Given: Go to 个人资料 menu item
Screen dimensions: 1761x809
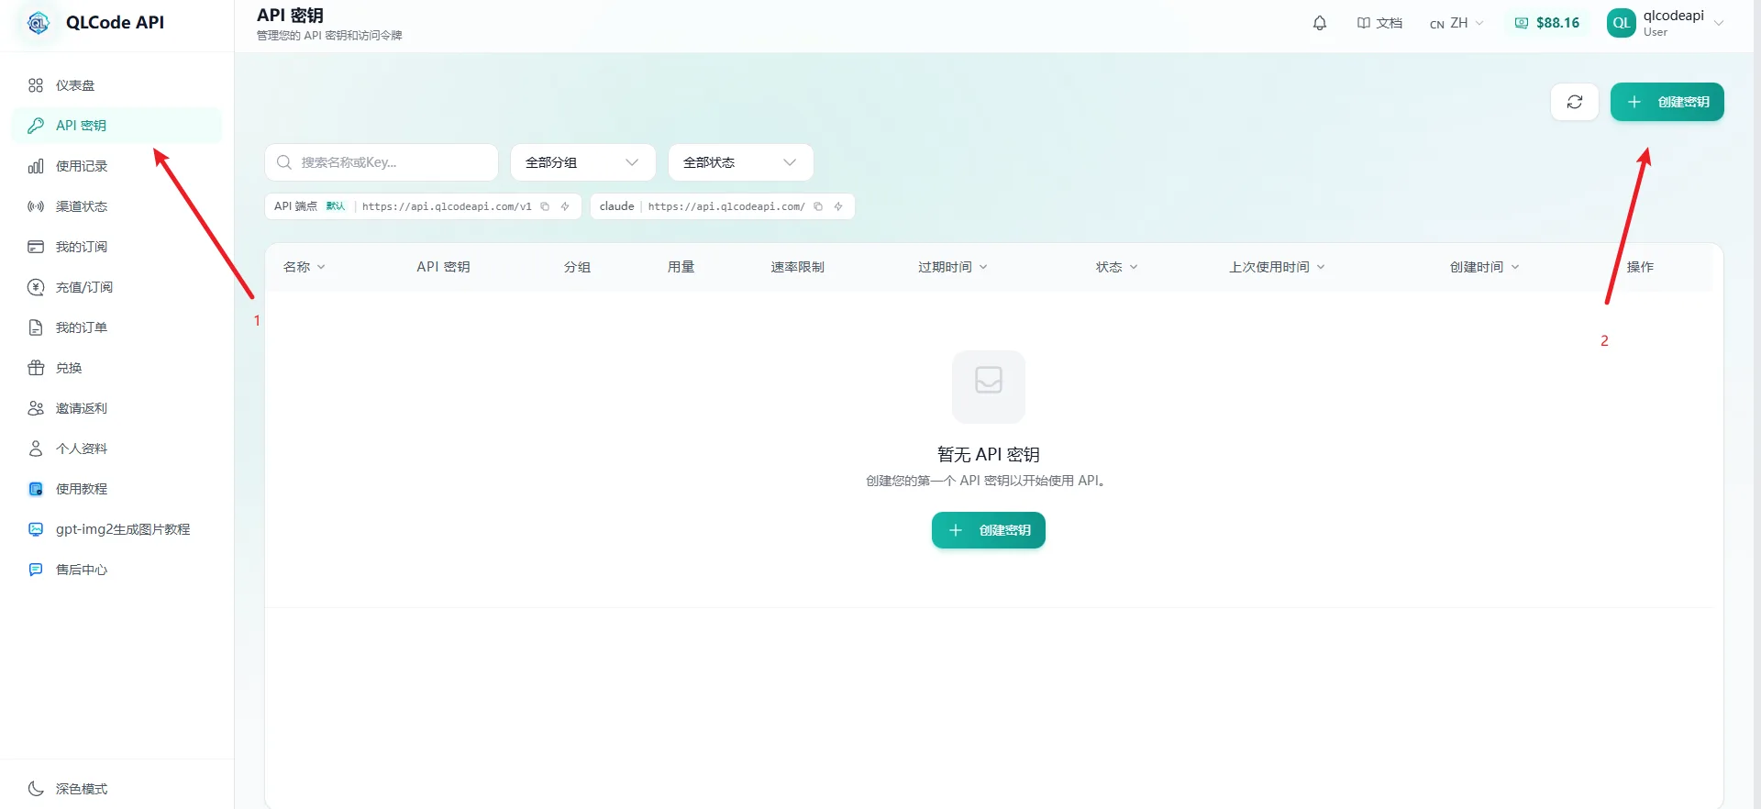Looking at the screenshot, I should point(116,449).
